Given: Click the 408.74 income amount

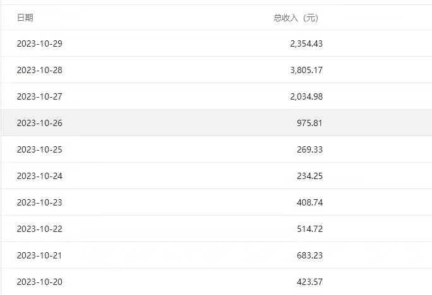Looking at the screenshot, I should point(309,202).
